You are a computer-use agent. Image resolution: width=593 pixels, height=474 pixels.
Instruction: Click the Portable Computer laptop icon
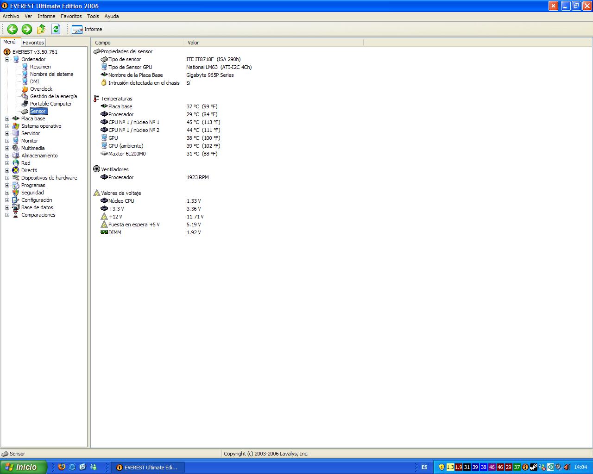coord(25,104)
